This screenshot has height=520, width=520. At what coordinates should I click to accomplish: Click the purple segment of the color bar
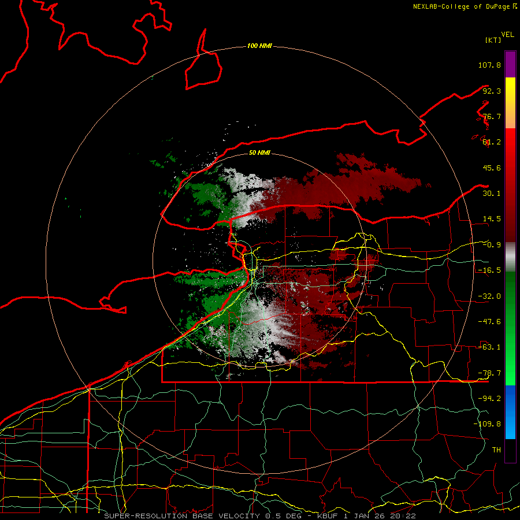[510, 64]
